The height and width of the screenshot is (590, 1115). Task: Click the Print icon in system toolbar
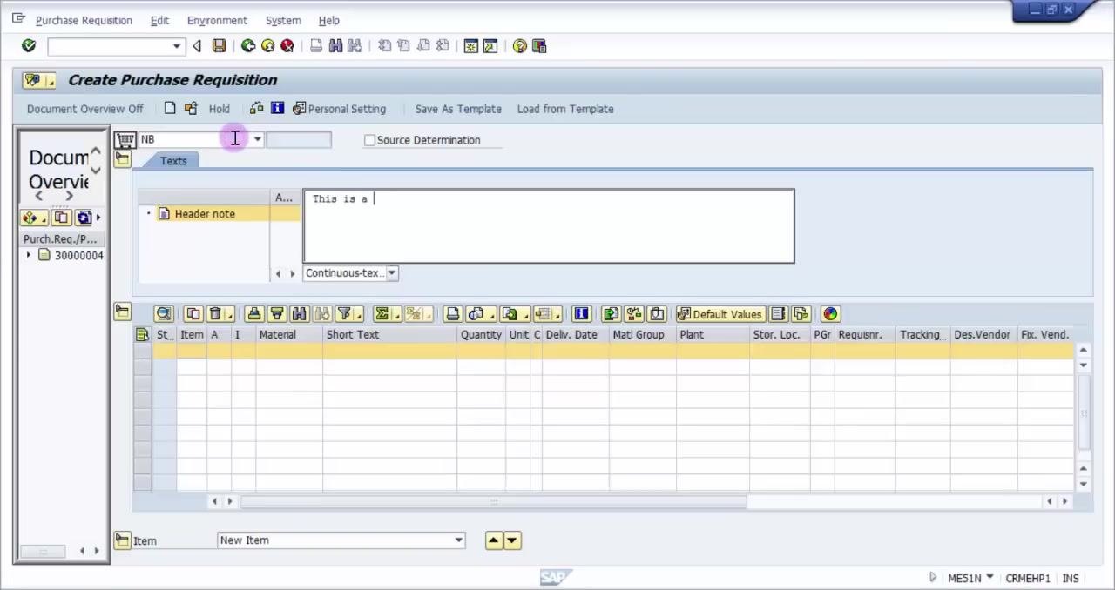[316, 46]
